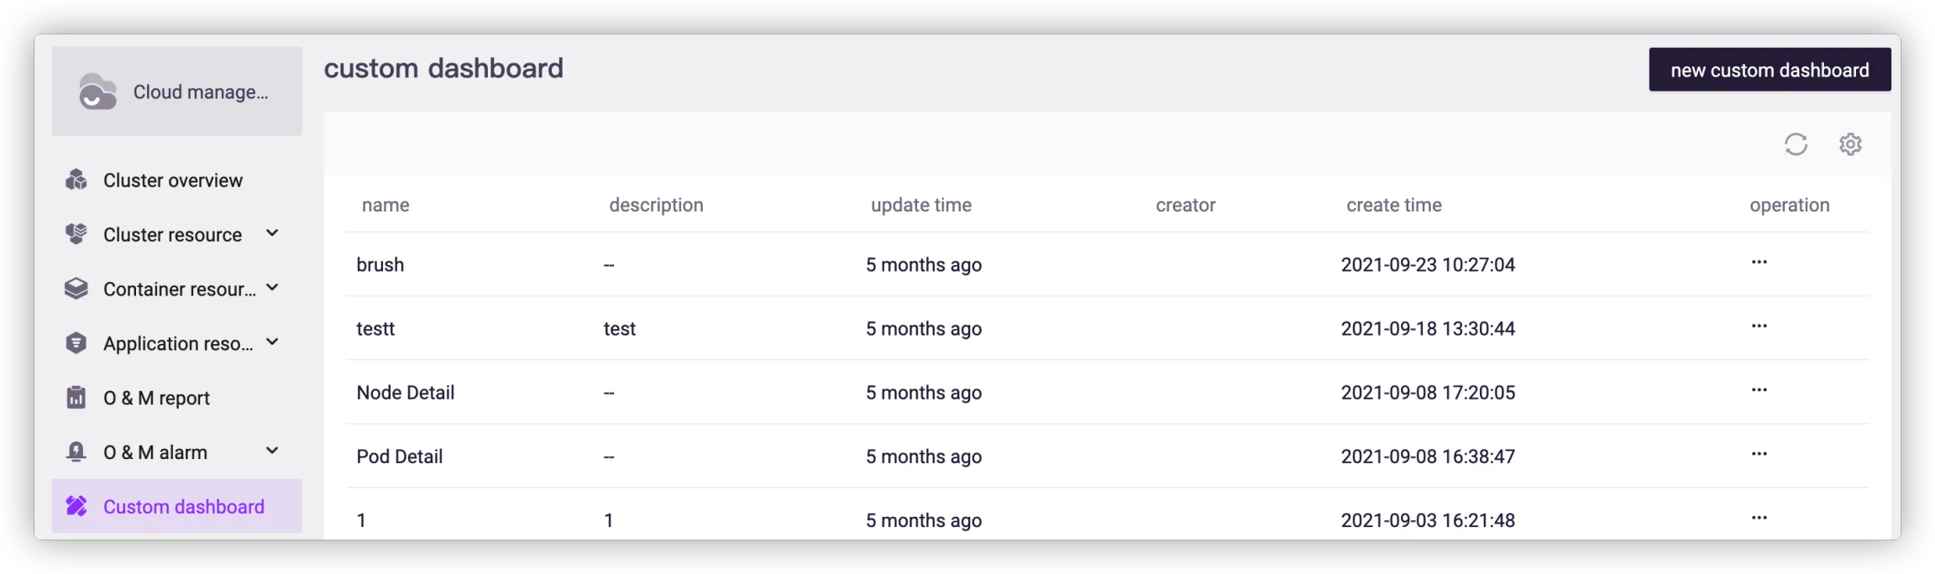This screenshot has width=1935, height=574.
Task: Expand the Application resource chevron
Action: click(x=272, y=342)
